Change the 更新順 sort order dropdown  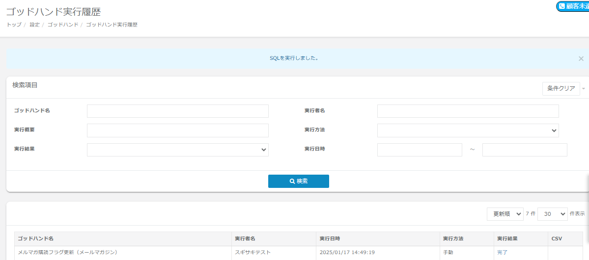tap(505, 214)
